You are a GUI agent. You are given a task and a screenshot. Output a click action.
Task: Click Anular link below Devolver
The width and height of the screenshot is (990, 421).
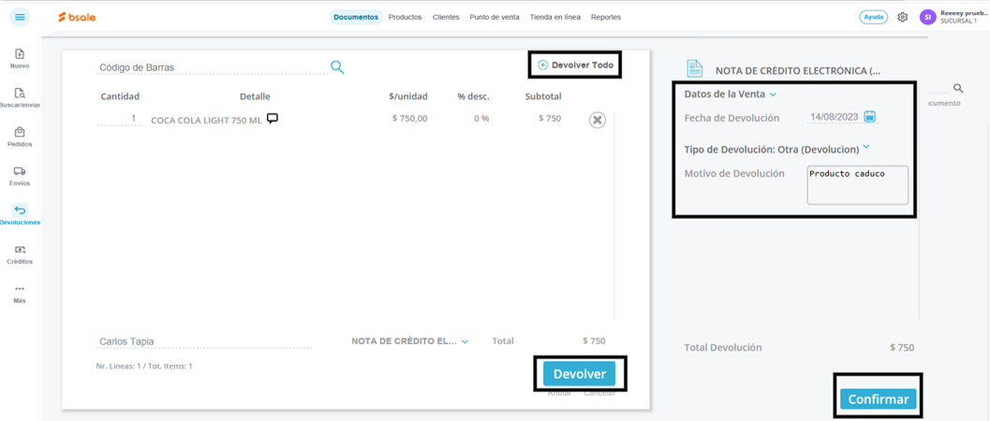559,393
